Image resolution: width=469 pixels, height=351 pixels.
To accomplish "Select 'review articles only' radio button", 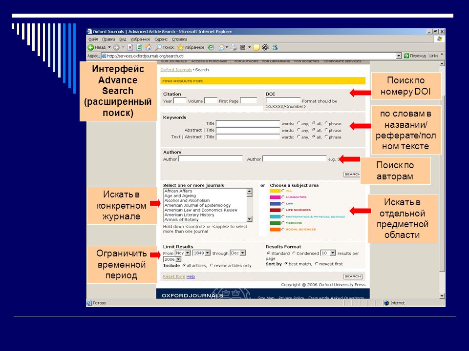I will point(212,265).
